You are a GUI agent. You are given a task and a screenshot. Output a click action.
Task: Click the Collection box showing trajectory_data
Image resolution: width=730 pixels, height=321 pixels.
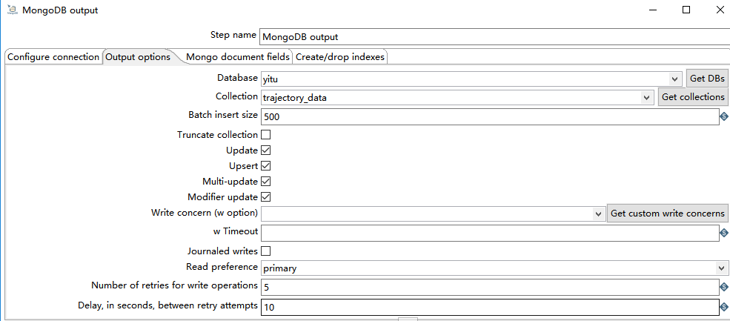[x=457, y=97]
